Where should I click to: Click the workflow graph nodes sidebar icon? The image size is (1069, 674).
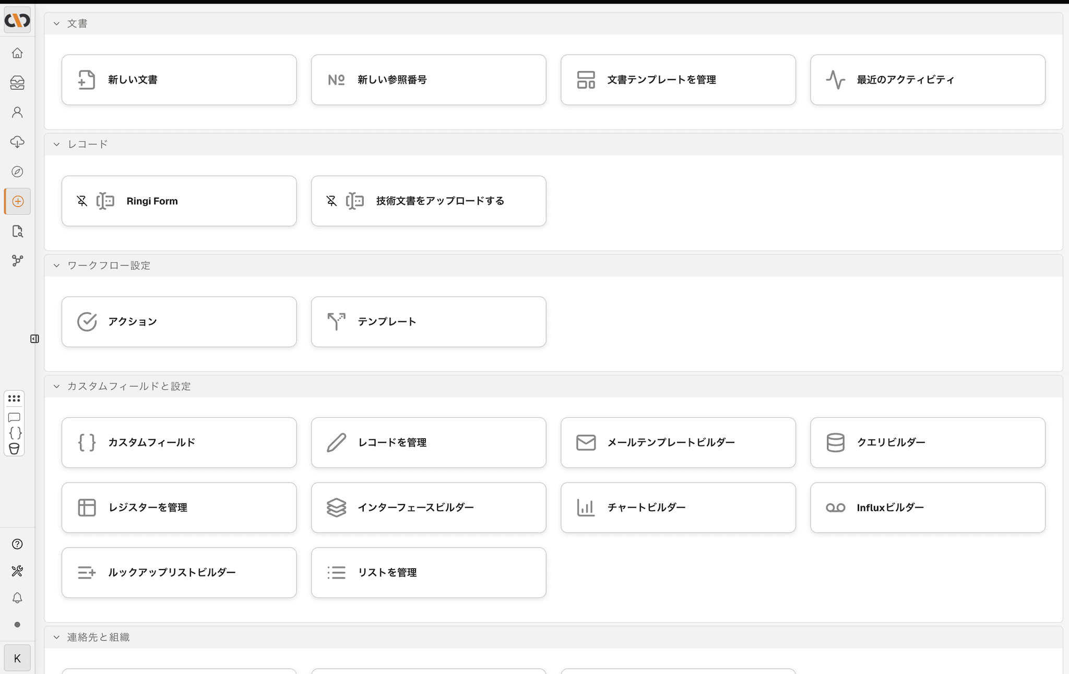tap(17, 260)
